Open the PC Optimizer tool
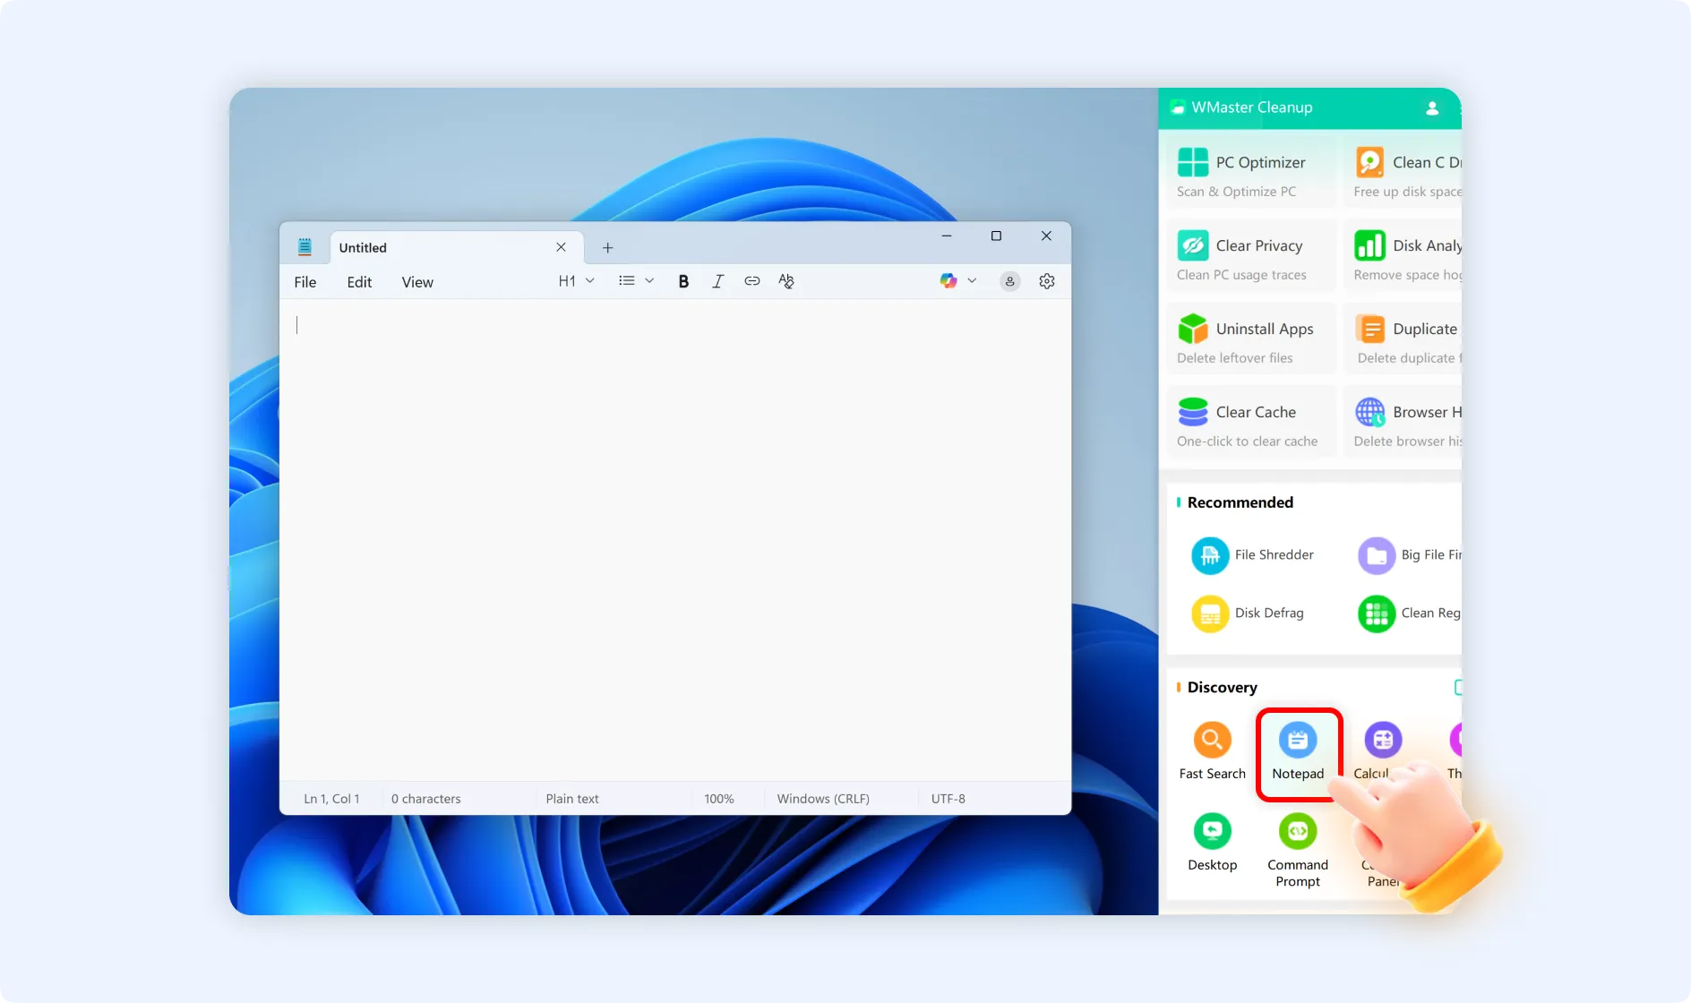 [1250, 173]
